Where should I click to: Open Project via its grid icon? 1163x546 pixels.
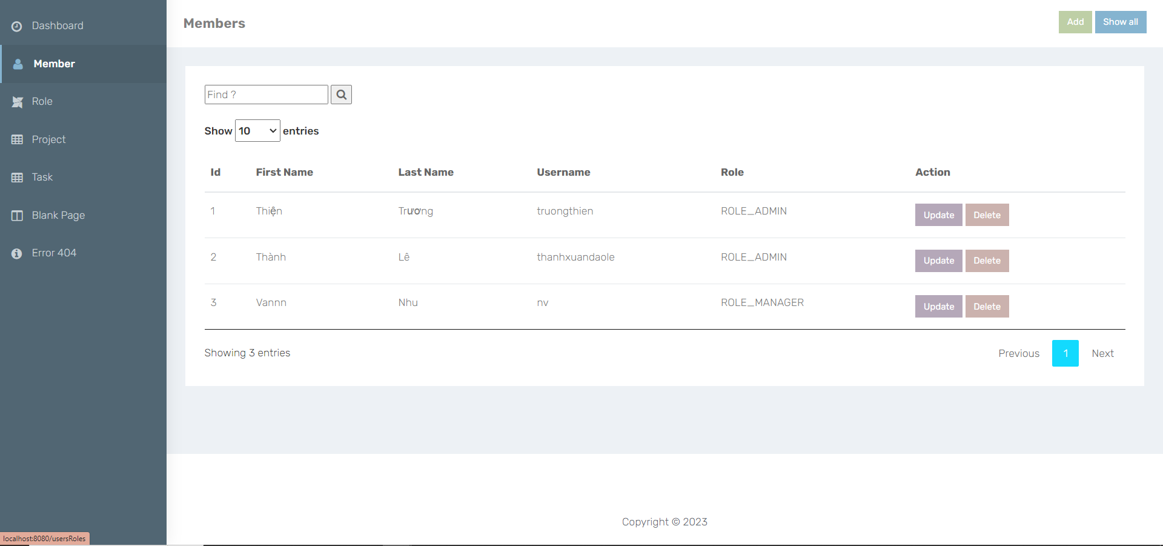click(16, 139)
